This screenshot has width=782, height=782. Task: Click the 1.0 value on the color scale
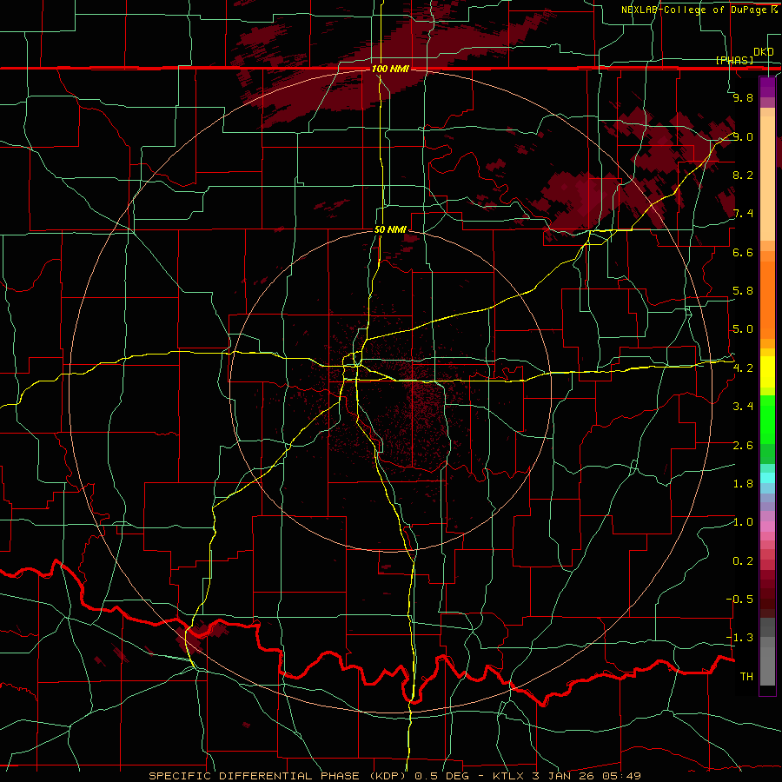tap(743, 522)
